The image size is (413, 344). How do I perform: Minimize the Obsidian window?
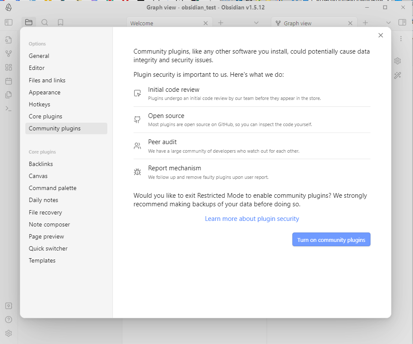point(367,7)
